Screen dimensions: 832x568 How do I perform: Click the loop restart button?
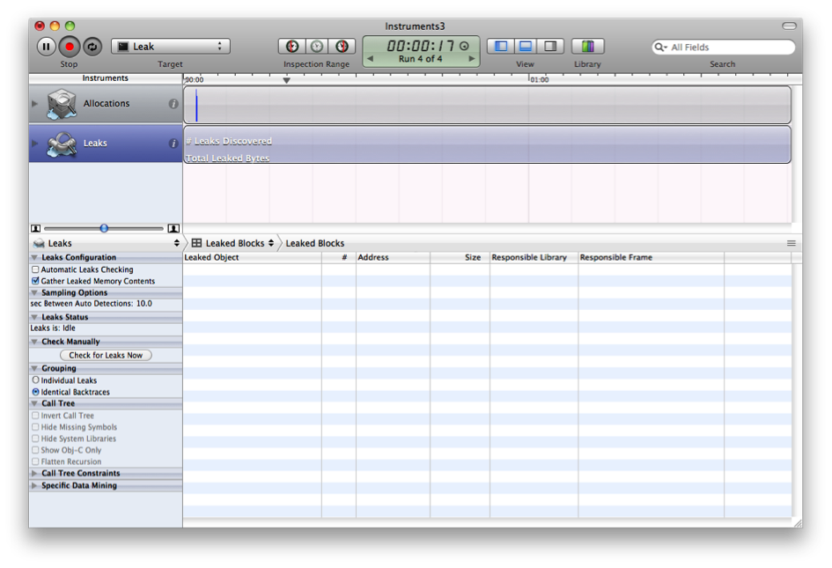pos(92,47)
